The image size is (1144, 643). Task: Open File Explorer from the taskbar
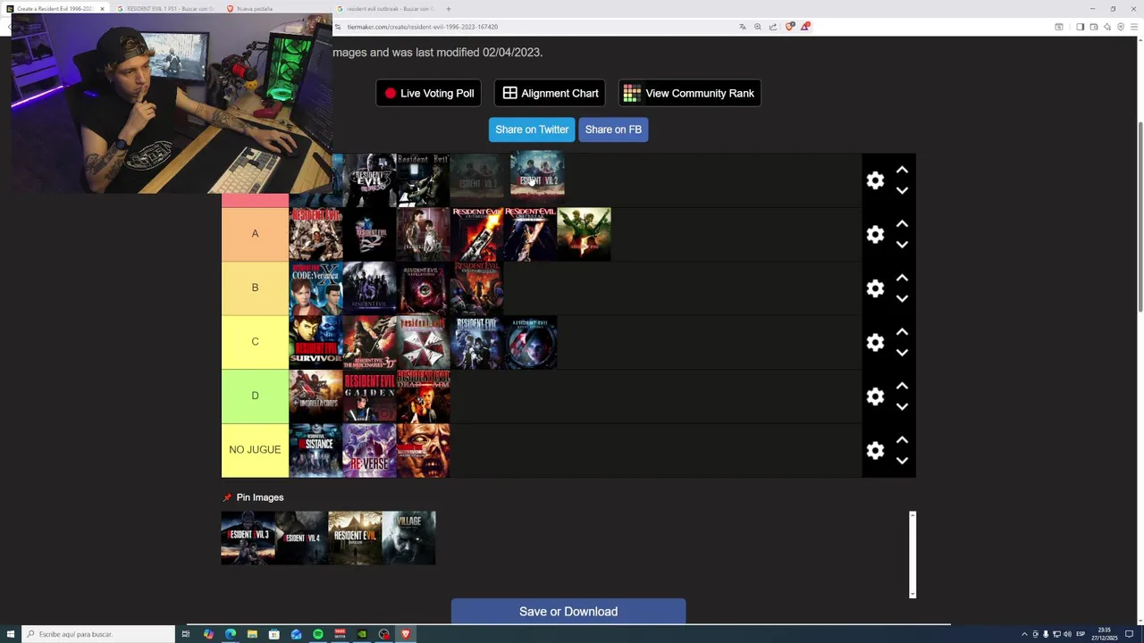pos(252,634)
